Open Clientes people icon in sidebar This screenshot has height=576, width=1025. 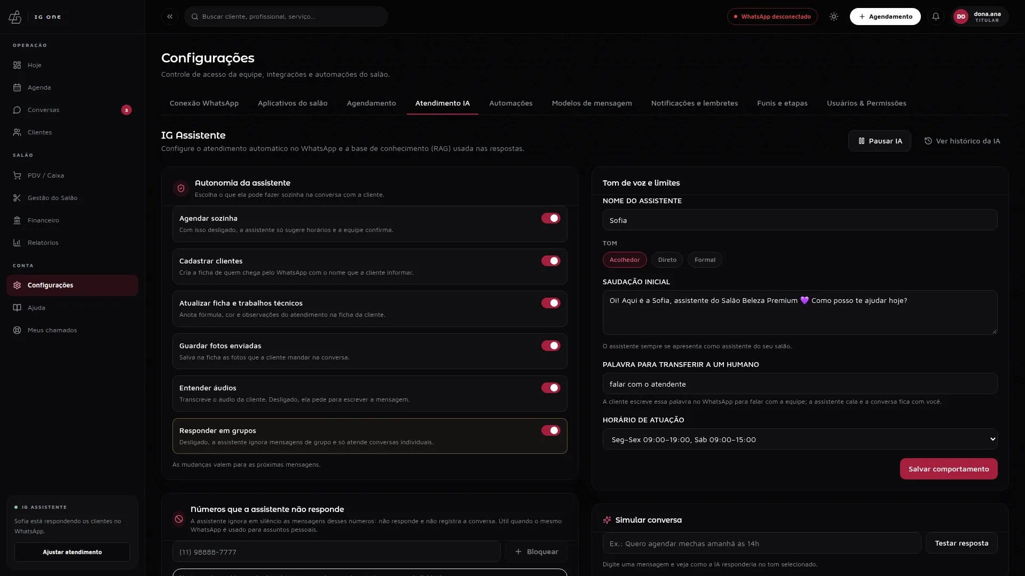tap(17, 132)
